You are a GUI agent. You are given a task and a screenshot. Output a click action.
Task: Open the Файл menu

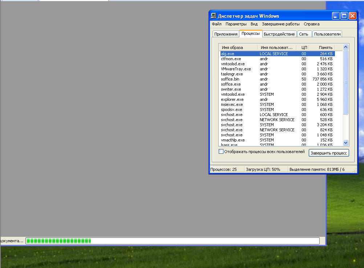217,24
